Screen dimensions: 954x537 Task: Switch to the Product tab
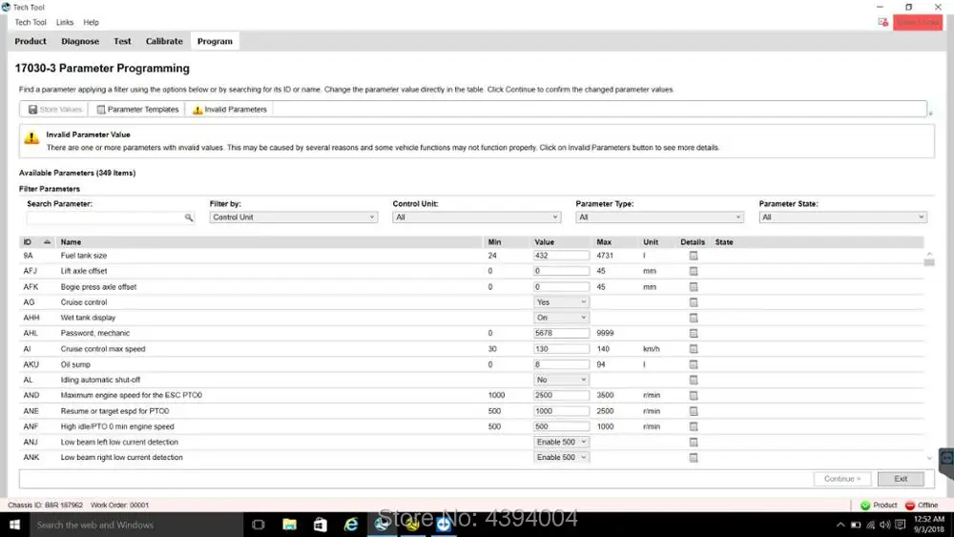coord(31,41)
